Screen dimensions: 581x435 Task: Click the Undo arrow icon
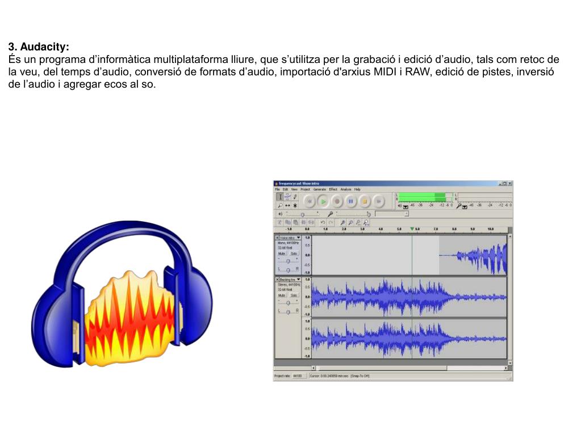tap(323, 222)
